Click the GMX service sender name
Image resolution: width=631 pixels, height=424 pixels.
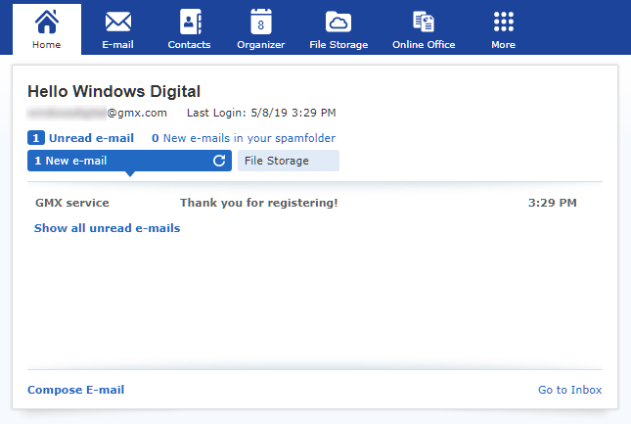72,203
